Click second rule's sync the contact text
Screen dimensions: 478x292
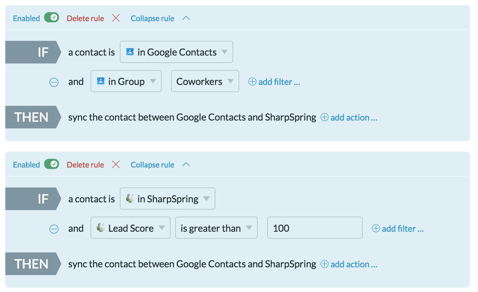point(192,264)
